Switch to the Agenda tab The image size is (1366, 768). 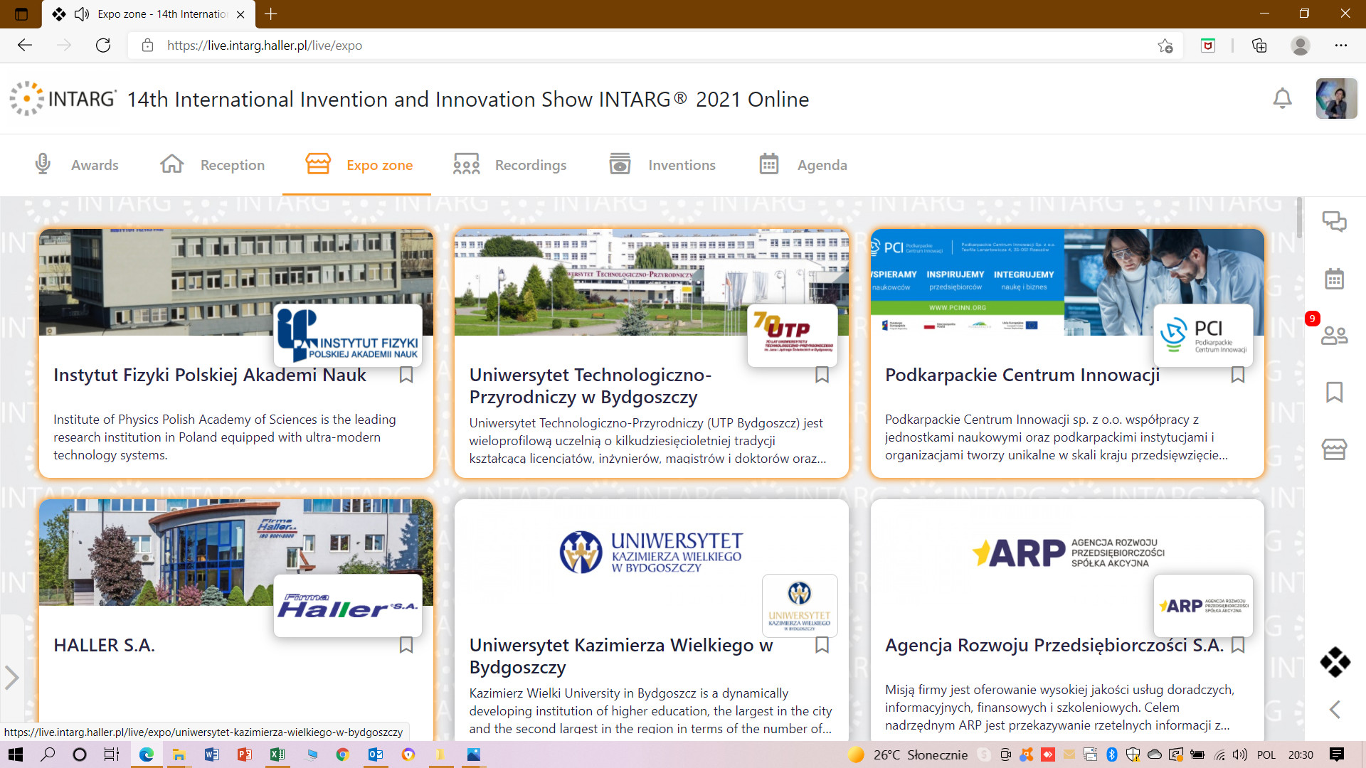(803, 165)
